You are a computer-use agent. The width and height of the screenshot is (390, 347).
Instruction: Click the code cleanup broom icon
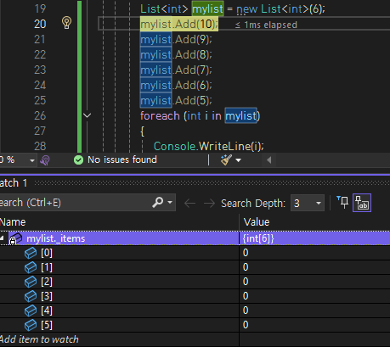coord(226,160)
